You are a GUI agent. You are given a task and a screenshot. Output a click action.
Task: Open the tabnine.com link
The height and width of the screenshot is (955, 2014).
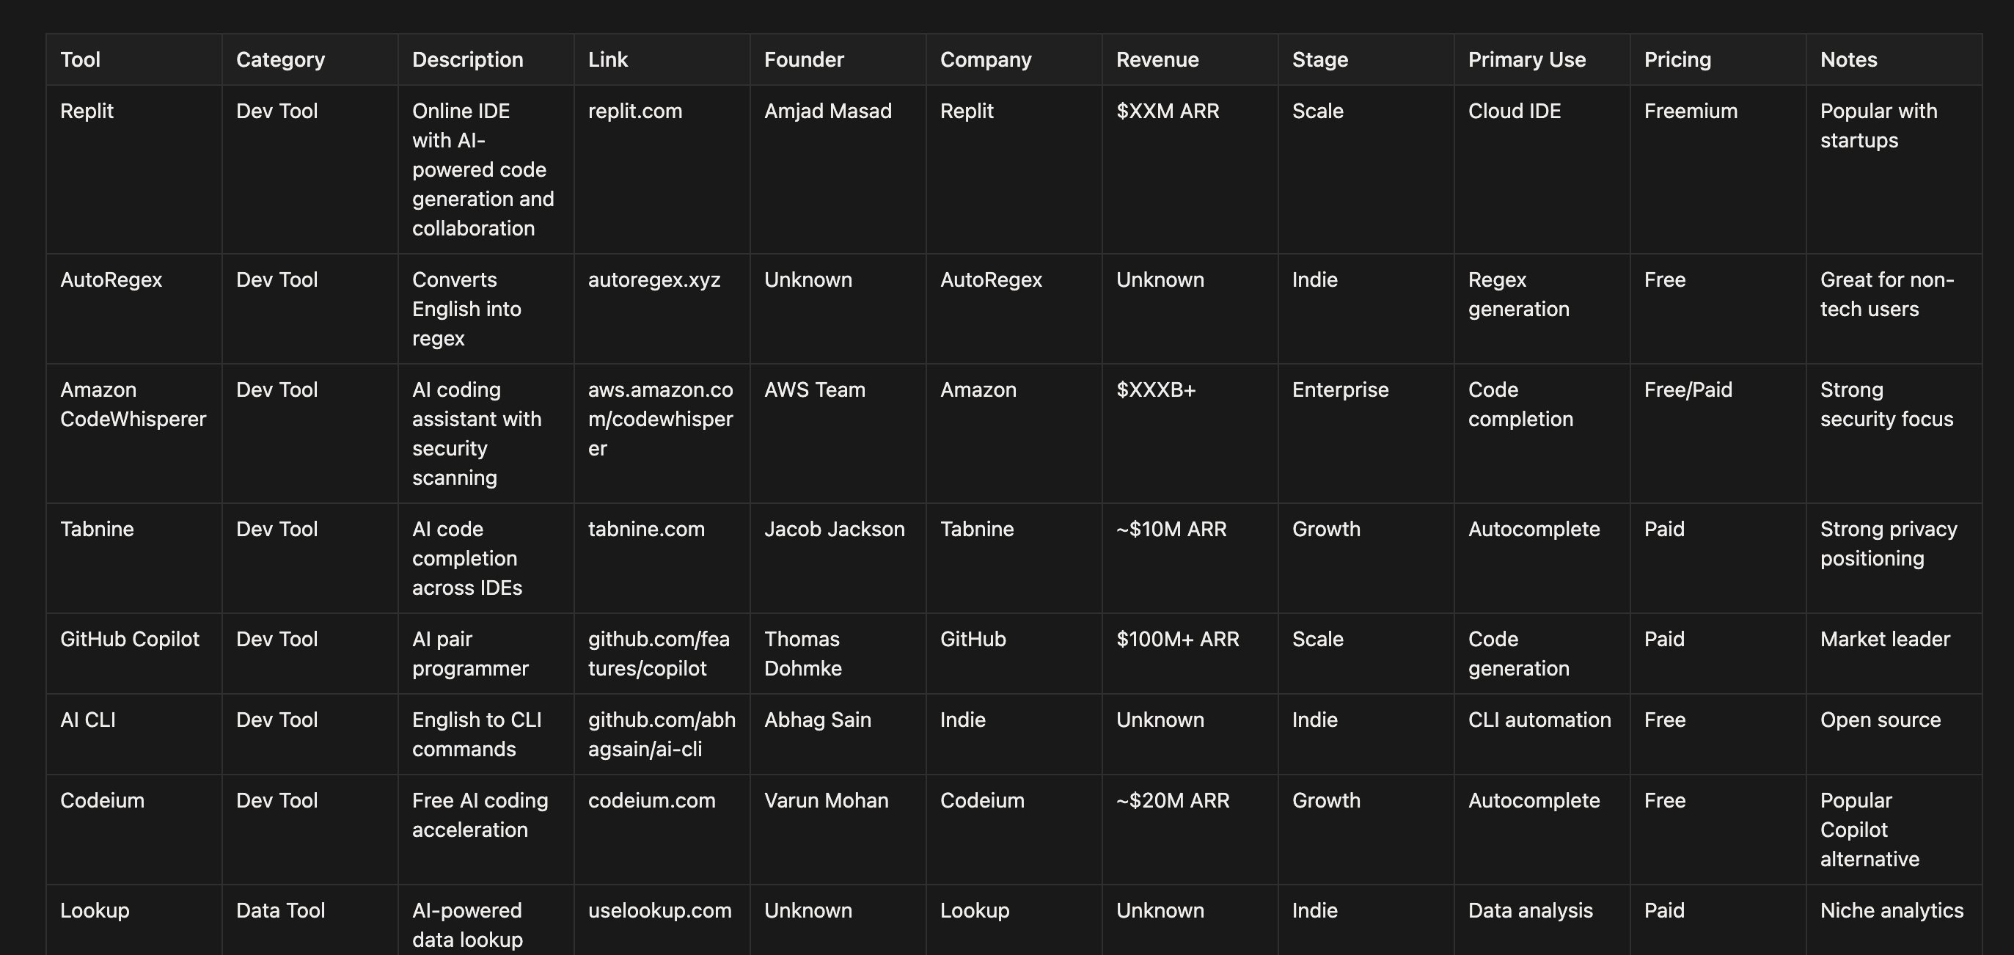coord(646,530)
